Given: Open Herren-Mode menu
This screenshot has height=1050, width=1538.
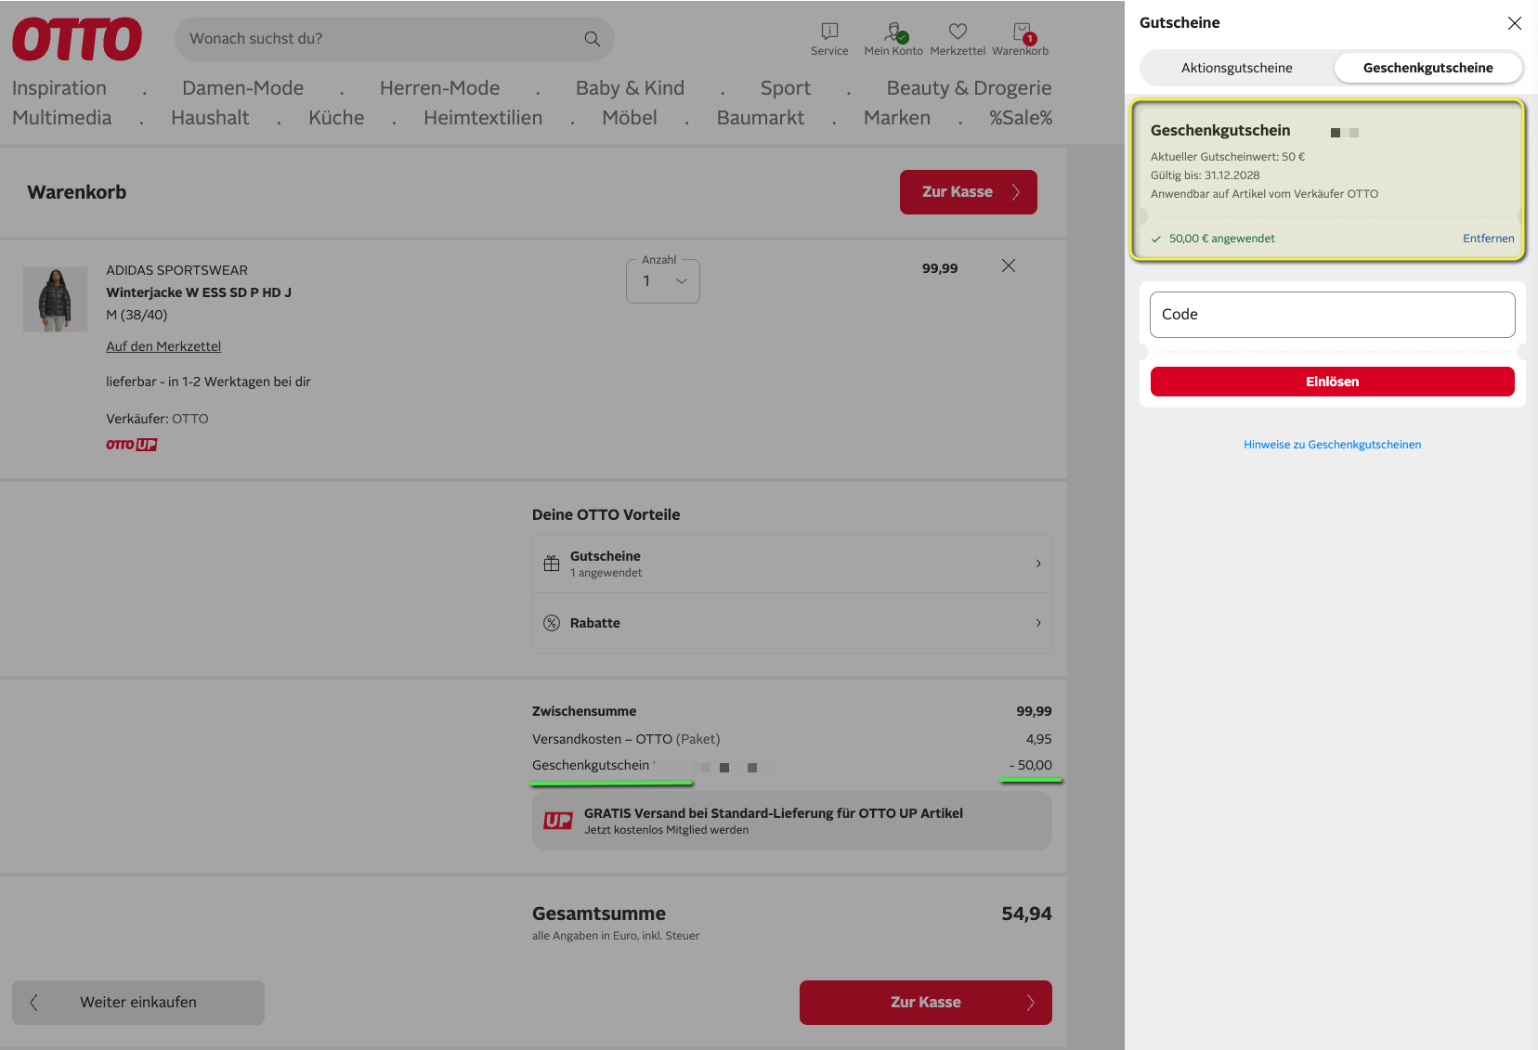Looking at the screenshot, I should point(440,88).
